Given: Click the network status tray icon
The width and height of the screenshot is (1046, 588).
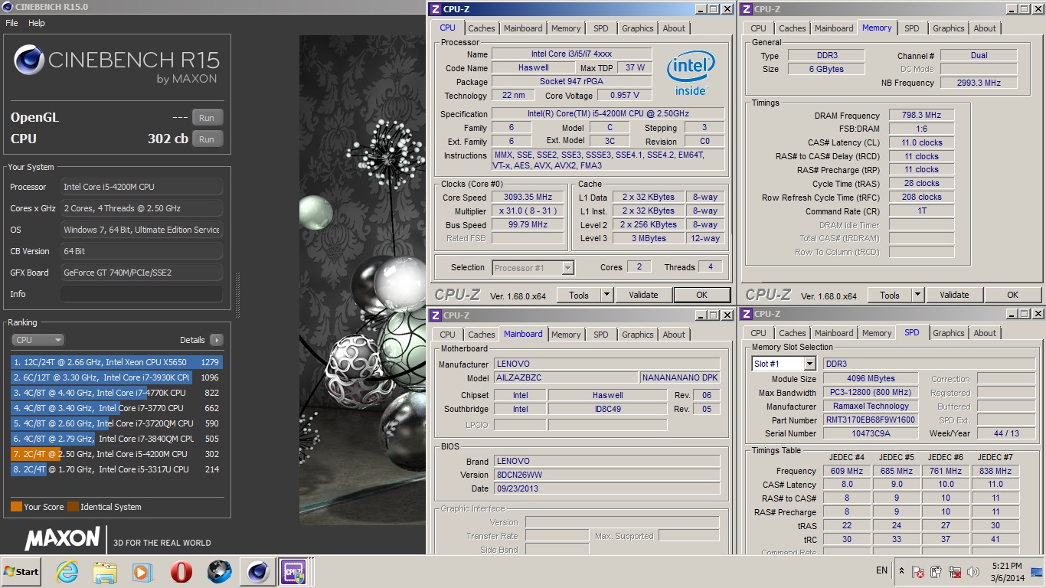Looking at the screenshot, I should pos(955,572).
